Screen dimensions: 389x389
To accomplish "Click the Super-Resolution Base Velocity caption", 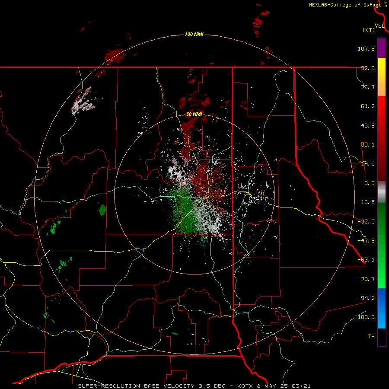I will click(194, 386).
